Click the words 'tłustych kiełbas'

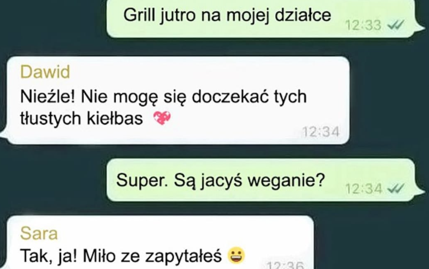pyautogui.click(x=81, y=118)
